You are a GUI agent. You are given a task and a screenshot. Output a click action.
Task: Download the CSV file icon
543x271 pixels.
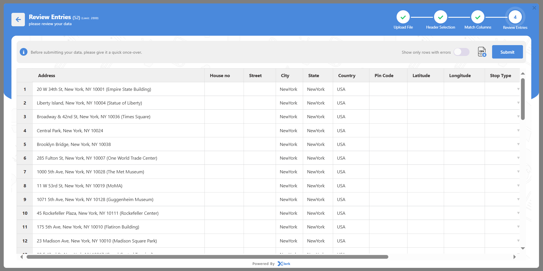point(482,52)
